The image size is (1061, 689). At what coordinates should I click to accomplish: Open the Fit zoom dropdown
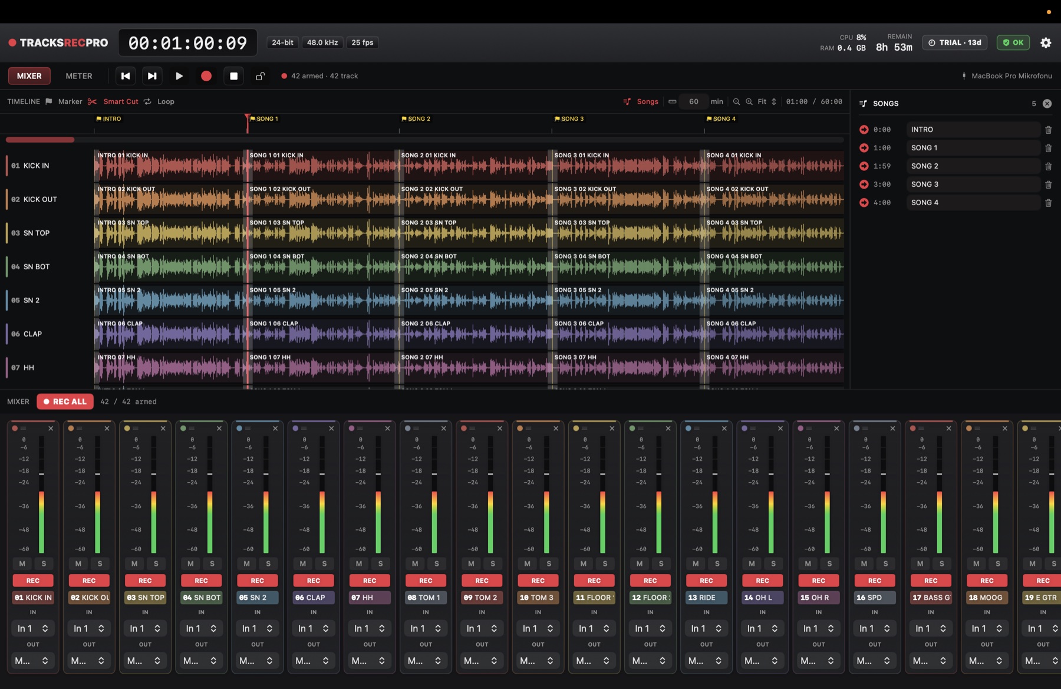(x=767, y=101)
